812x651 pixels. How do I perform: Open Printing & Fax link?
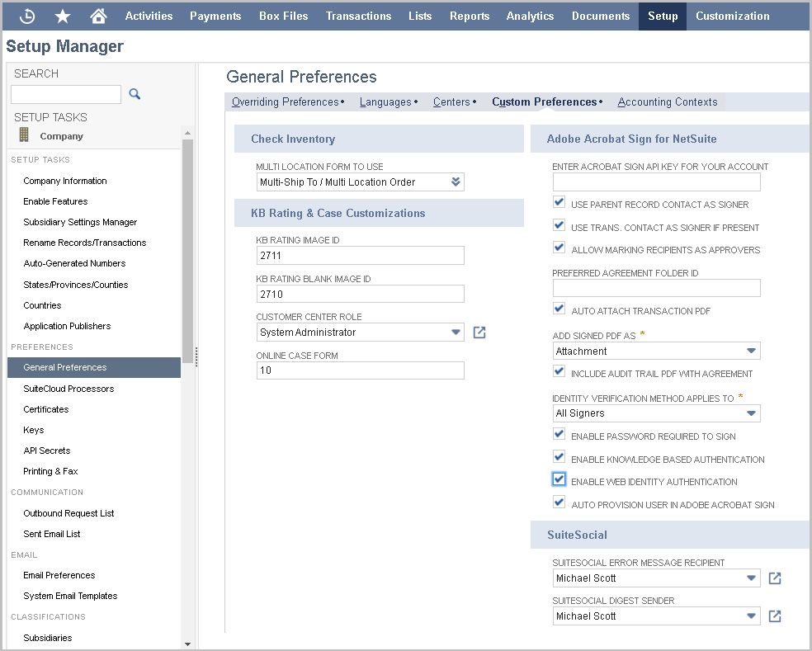[50, 472]
